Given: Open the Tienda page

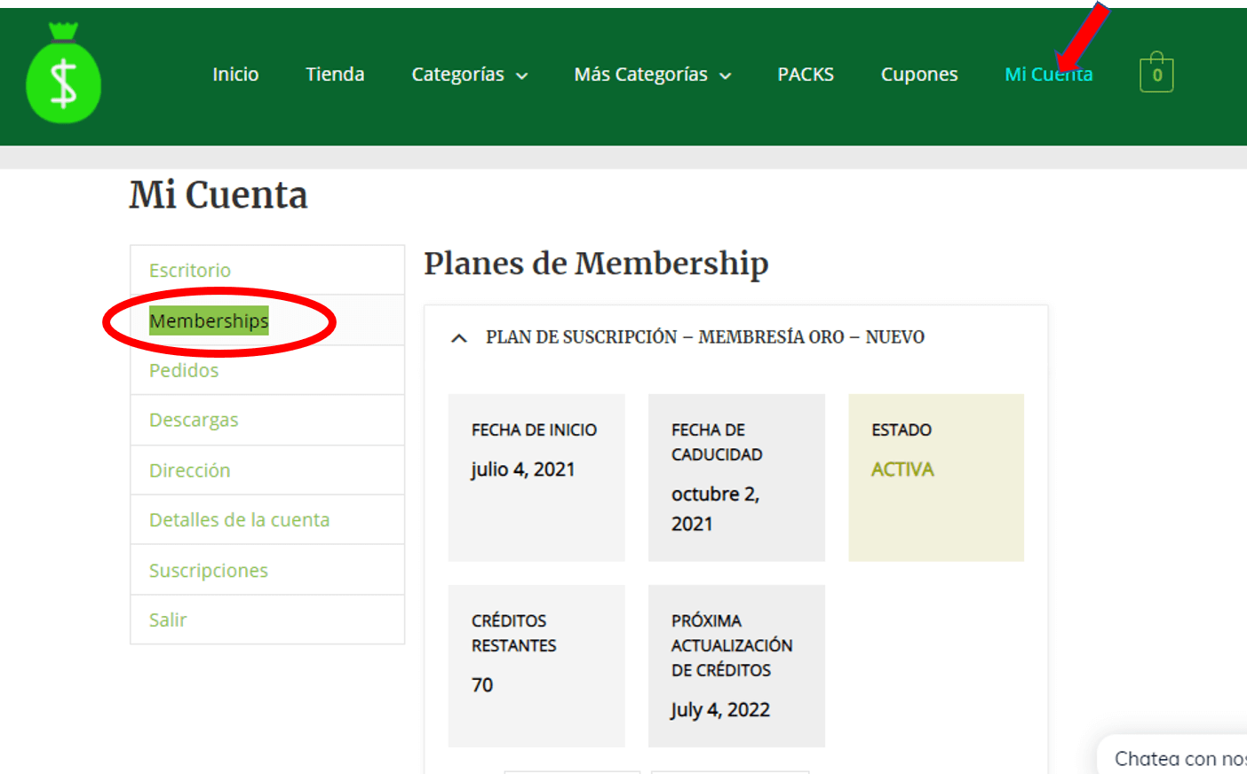Looking at the screenshot, I should 335,75.
